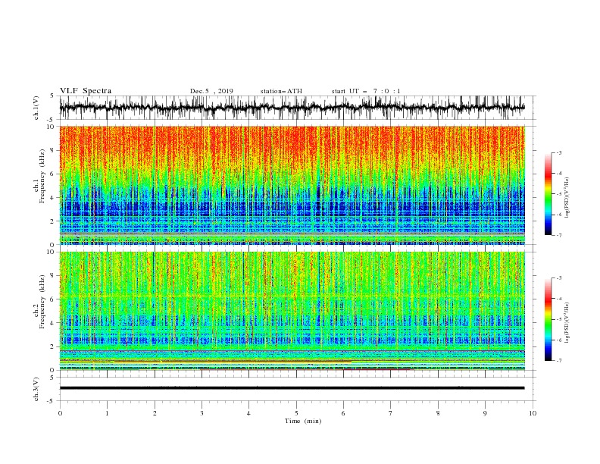600x464 pixels.
Task: Click the upper PSD color scale bar
Action: click(548, 194)
